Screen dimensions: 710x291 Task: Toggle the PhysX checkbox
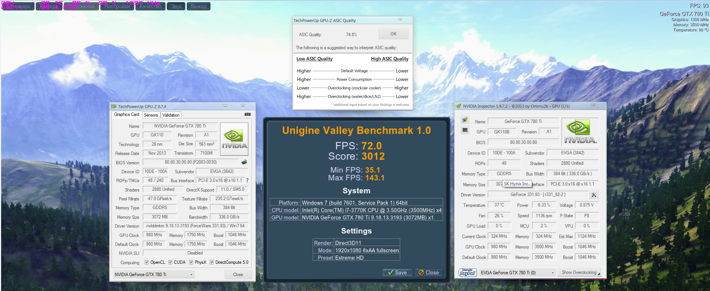(x=191, y=262)
